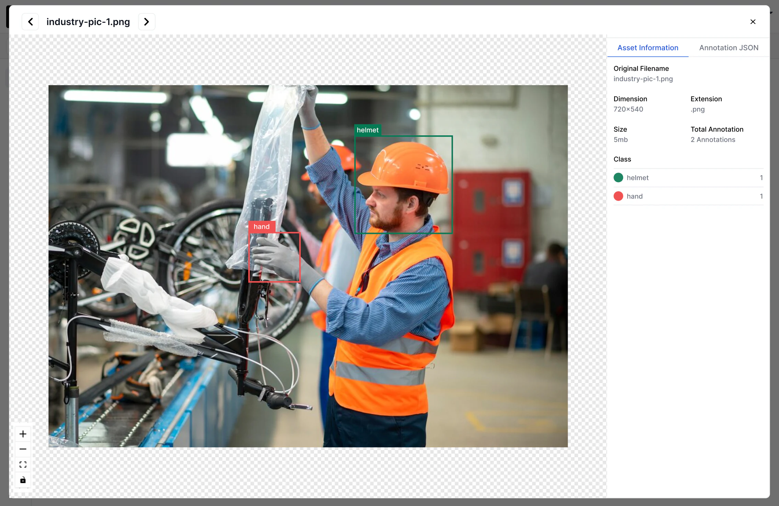Click the green helmet color swatch
The image size is (779, 506).
[x=618, y=178]
